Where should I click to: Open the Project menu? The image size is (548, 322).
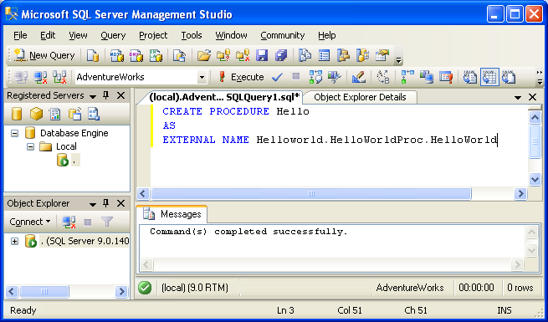[153, 35]
